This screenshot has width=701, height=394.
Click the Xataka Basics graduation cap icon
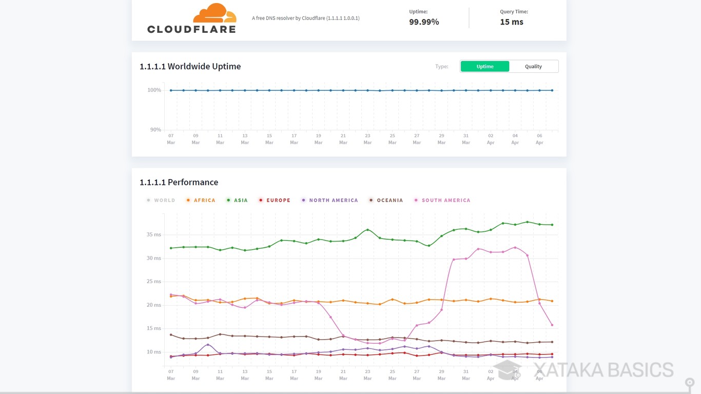click(508, 370)
